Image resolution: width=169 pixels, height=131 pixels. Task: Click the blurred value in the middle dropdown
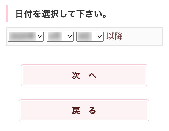pyautogui.click(x=54, y=36)
